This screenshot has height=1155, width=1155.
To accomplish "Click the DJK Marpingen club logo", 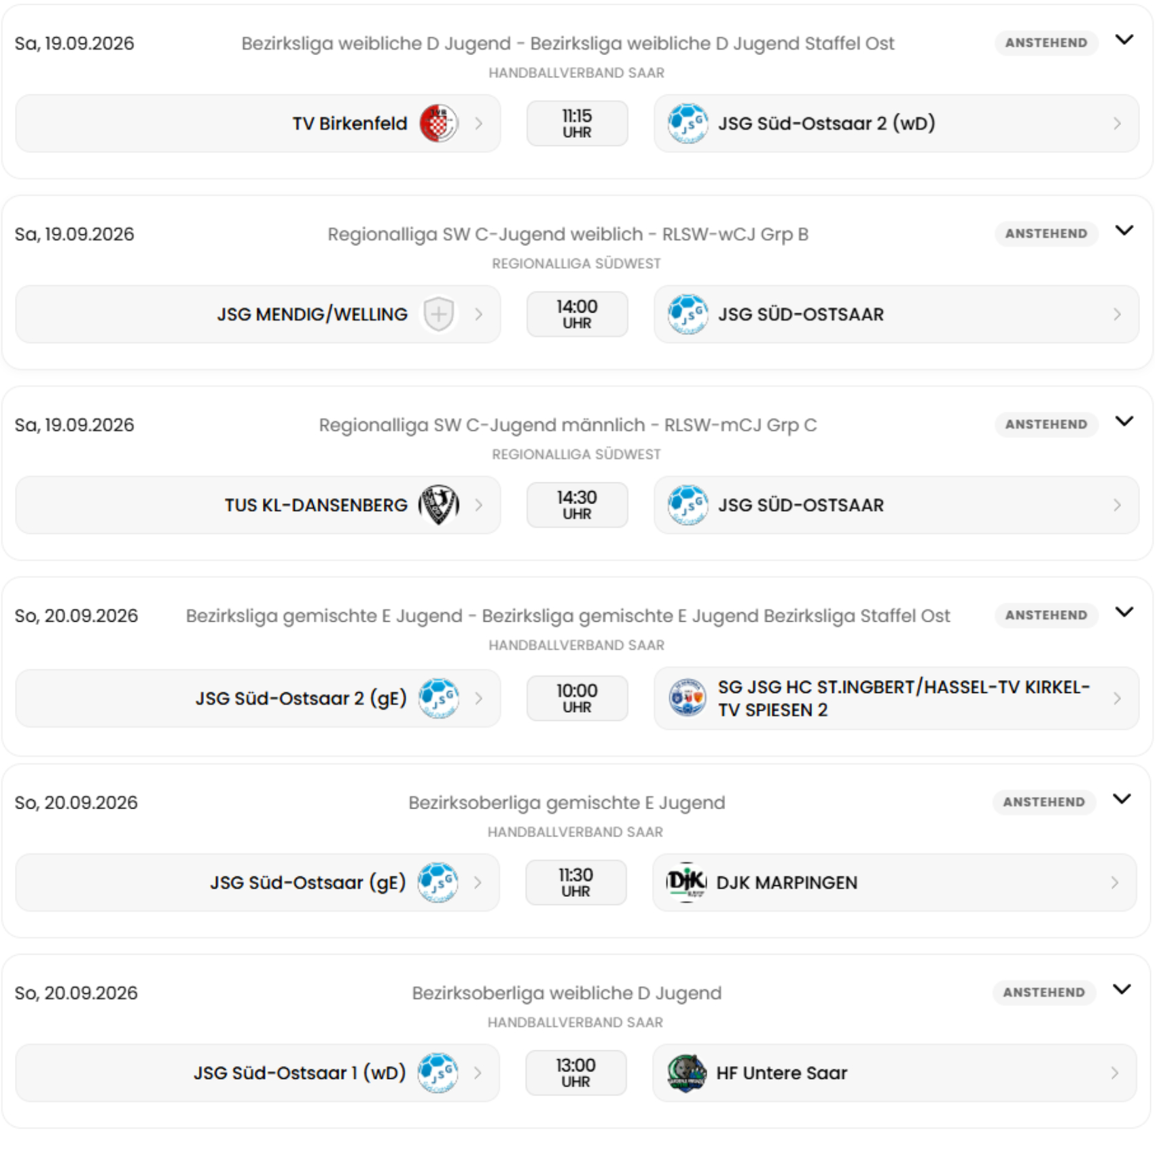I will tap(686, 883).
